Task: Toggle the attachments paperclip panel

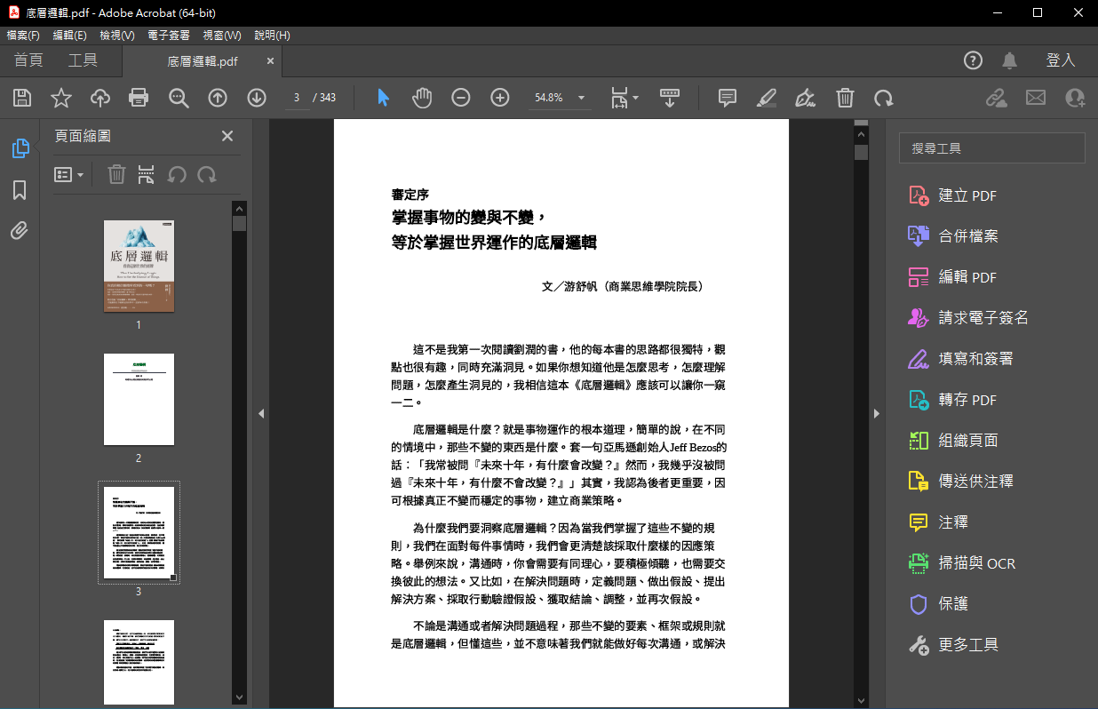Action: pos(20,231)
